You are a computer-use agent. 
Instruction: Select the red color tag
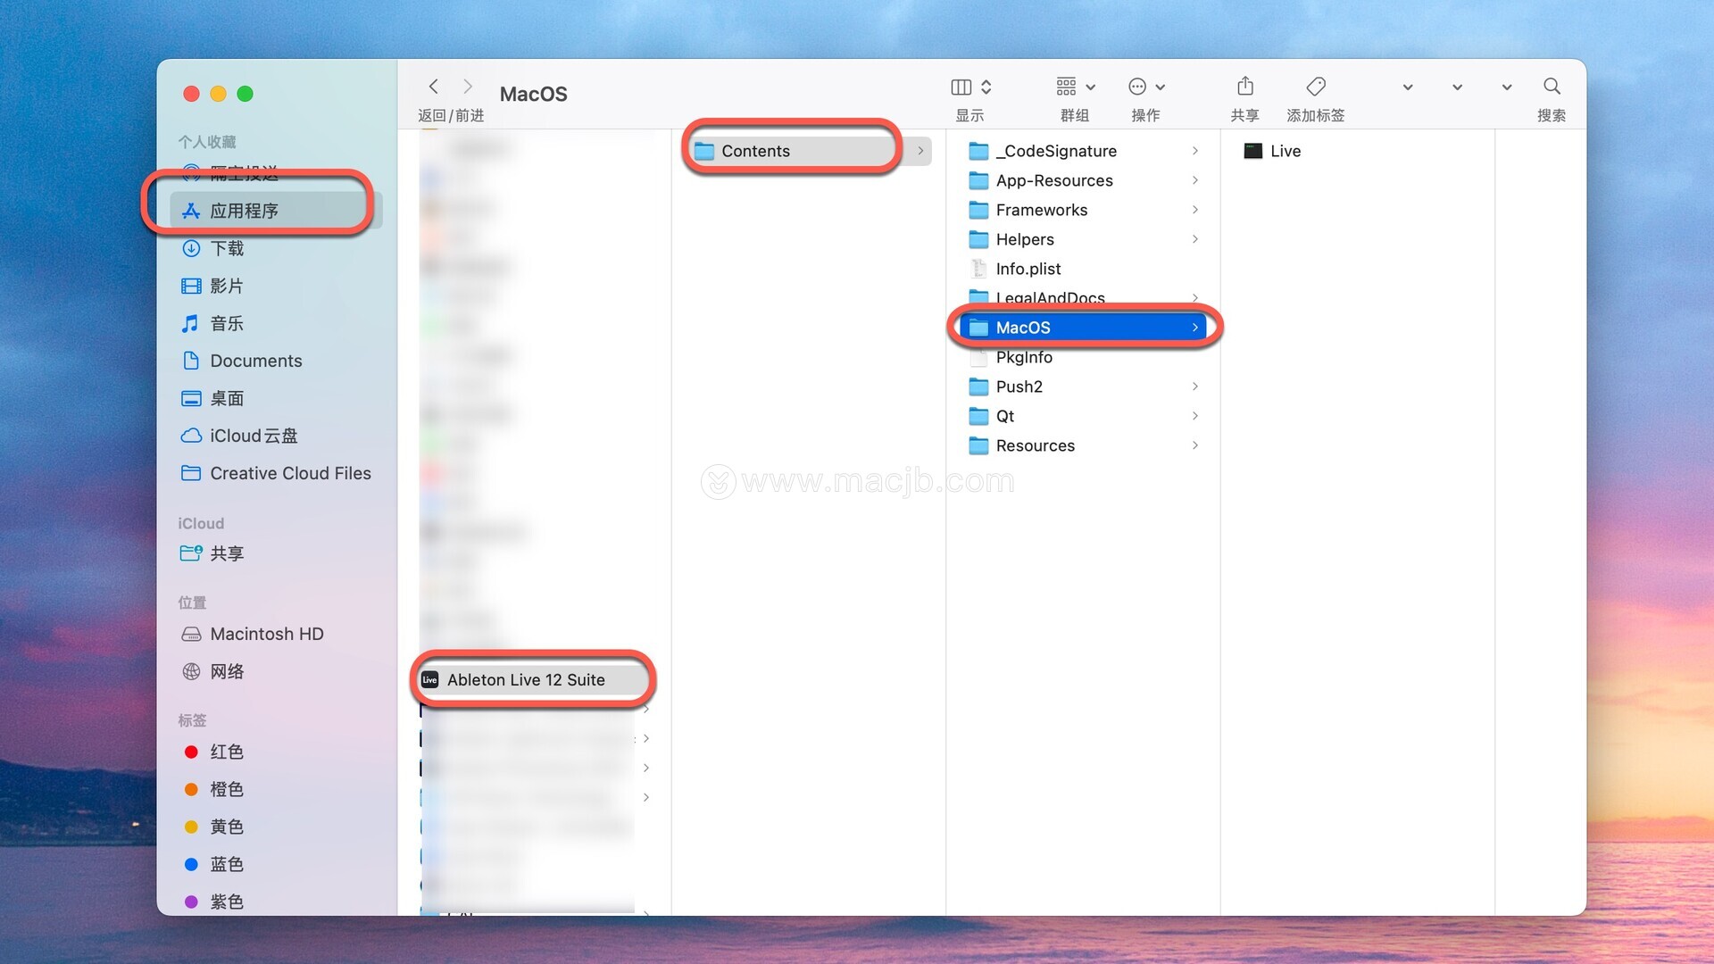point(225,752)
